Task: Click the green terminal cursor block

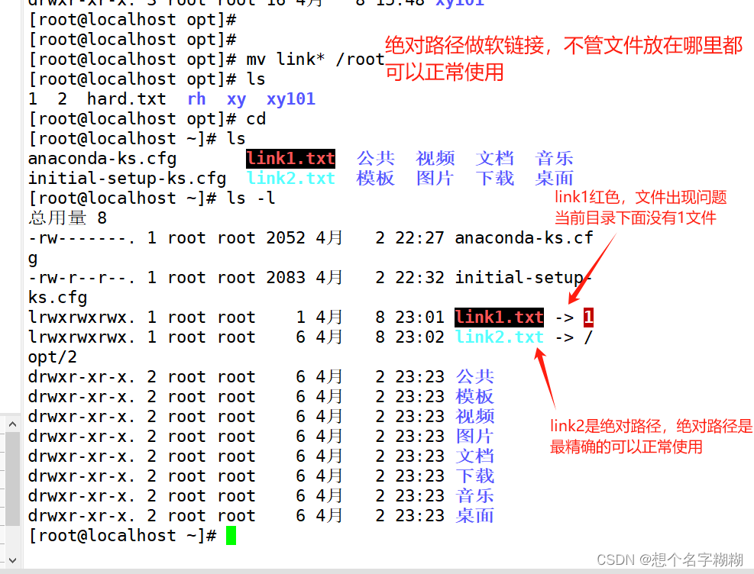Action: [x=231, y=535]
